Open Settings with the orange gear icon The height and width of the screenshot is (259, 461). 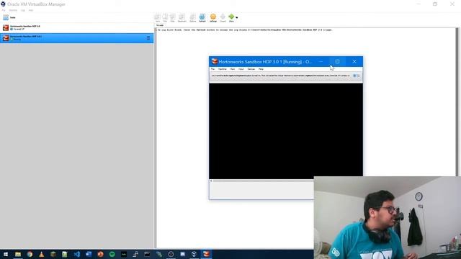pos(213,17)
